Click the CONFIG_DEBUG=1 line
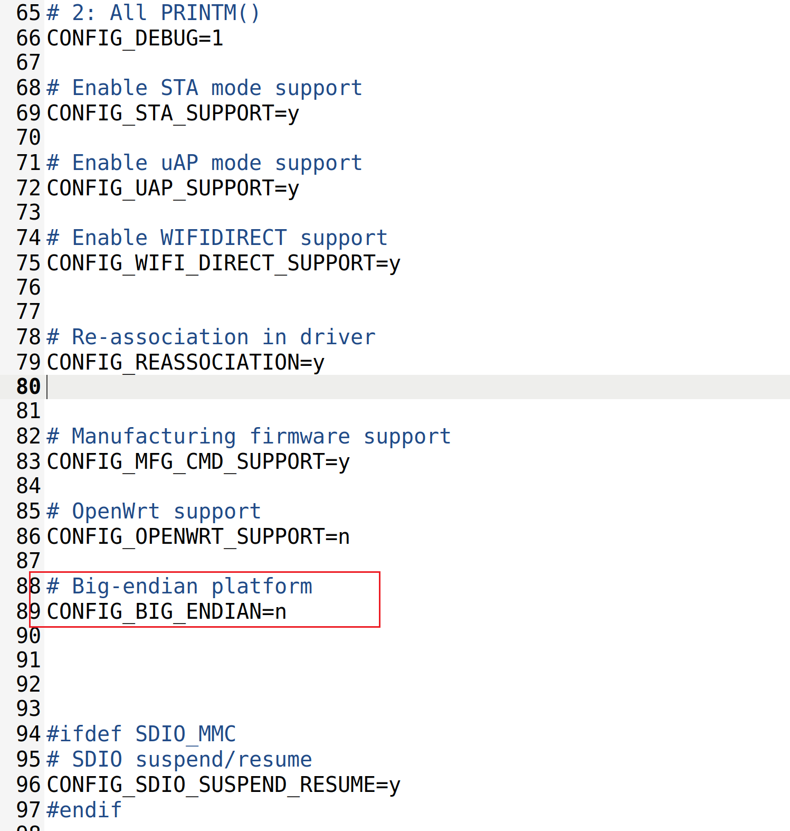790x831 pixels. coord(135,39)
